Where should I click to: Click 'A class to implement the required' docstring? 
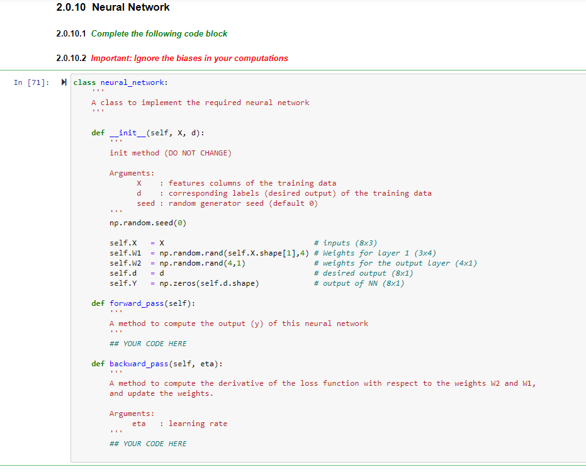pyautogui.click(x=200, y=103)
